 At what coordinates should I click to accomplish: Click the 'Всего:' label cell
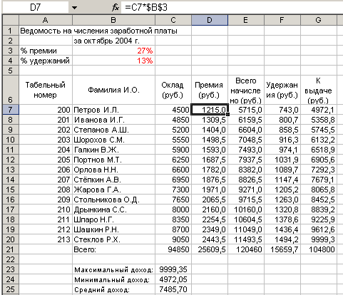point(113,249)
